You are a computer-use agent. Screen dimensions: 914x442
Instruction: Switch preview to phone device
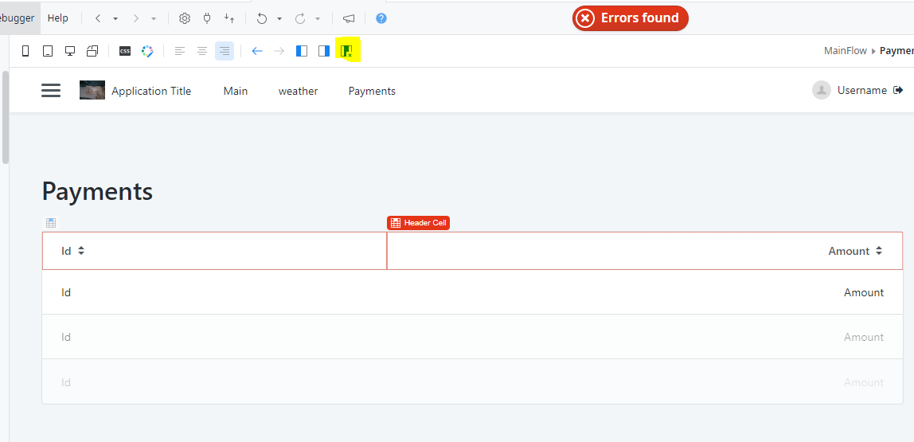[x=25, y=51]
